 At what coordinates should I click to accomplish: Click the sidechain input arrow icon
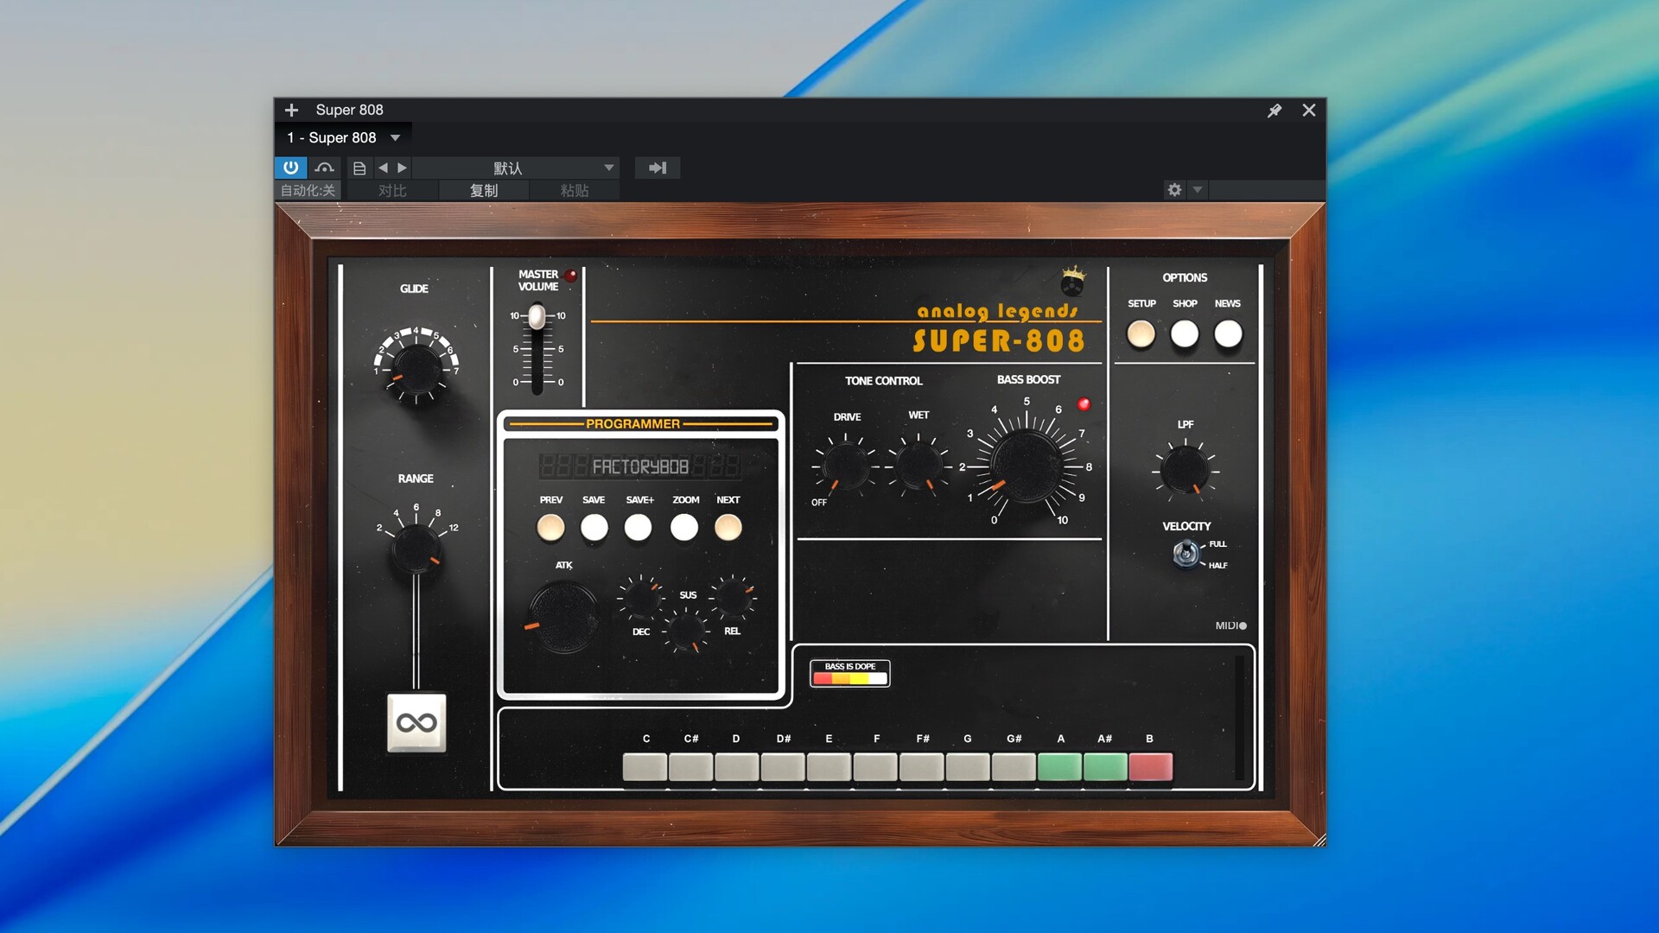pos(658,168)
